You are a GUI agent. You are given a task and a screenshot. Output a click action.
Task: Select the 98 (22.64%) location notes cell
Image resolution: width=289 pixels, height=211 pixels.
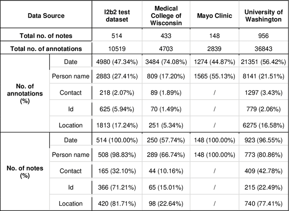(165, 203)
